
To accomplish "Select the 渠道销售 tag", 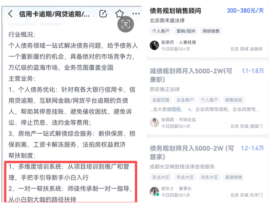I will [x=234, y=177].
